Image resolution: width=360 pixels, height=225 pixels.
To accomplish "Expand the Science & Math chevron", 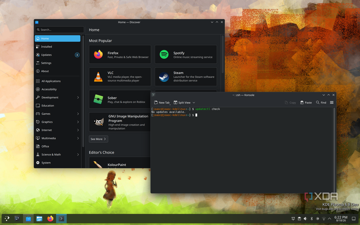I will coord(78,154).
